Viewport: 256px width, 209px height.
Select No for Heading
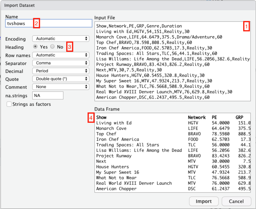[x=52, y=47]
